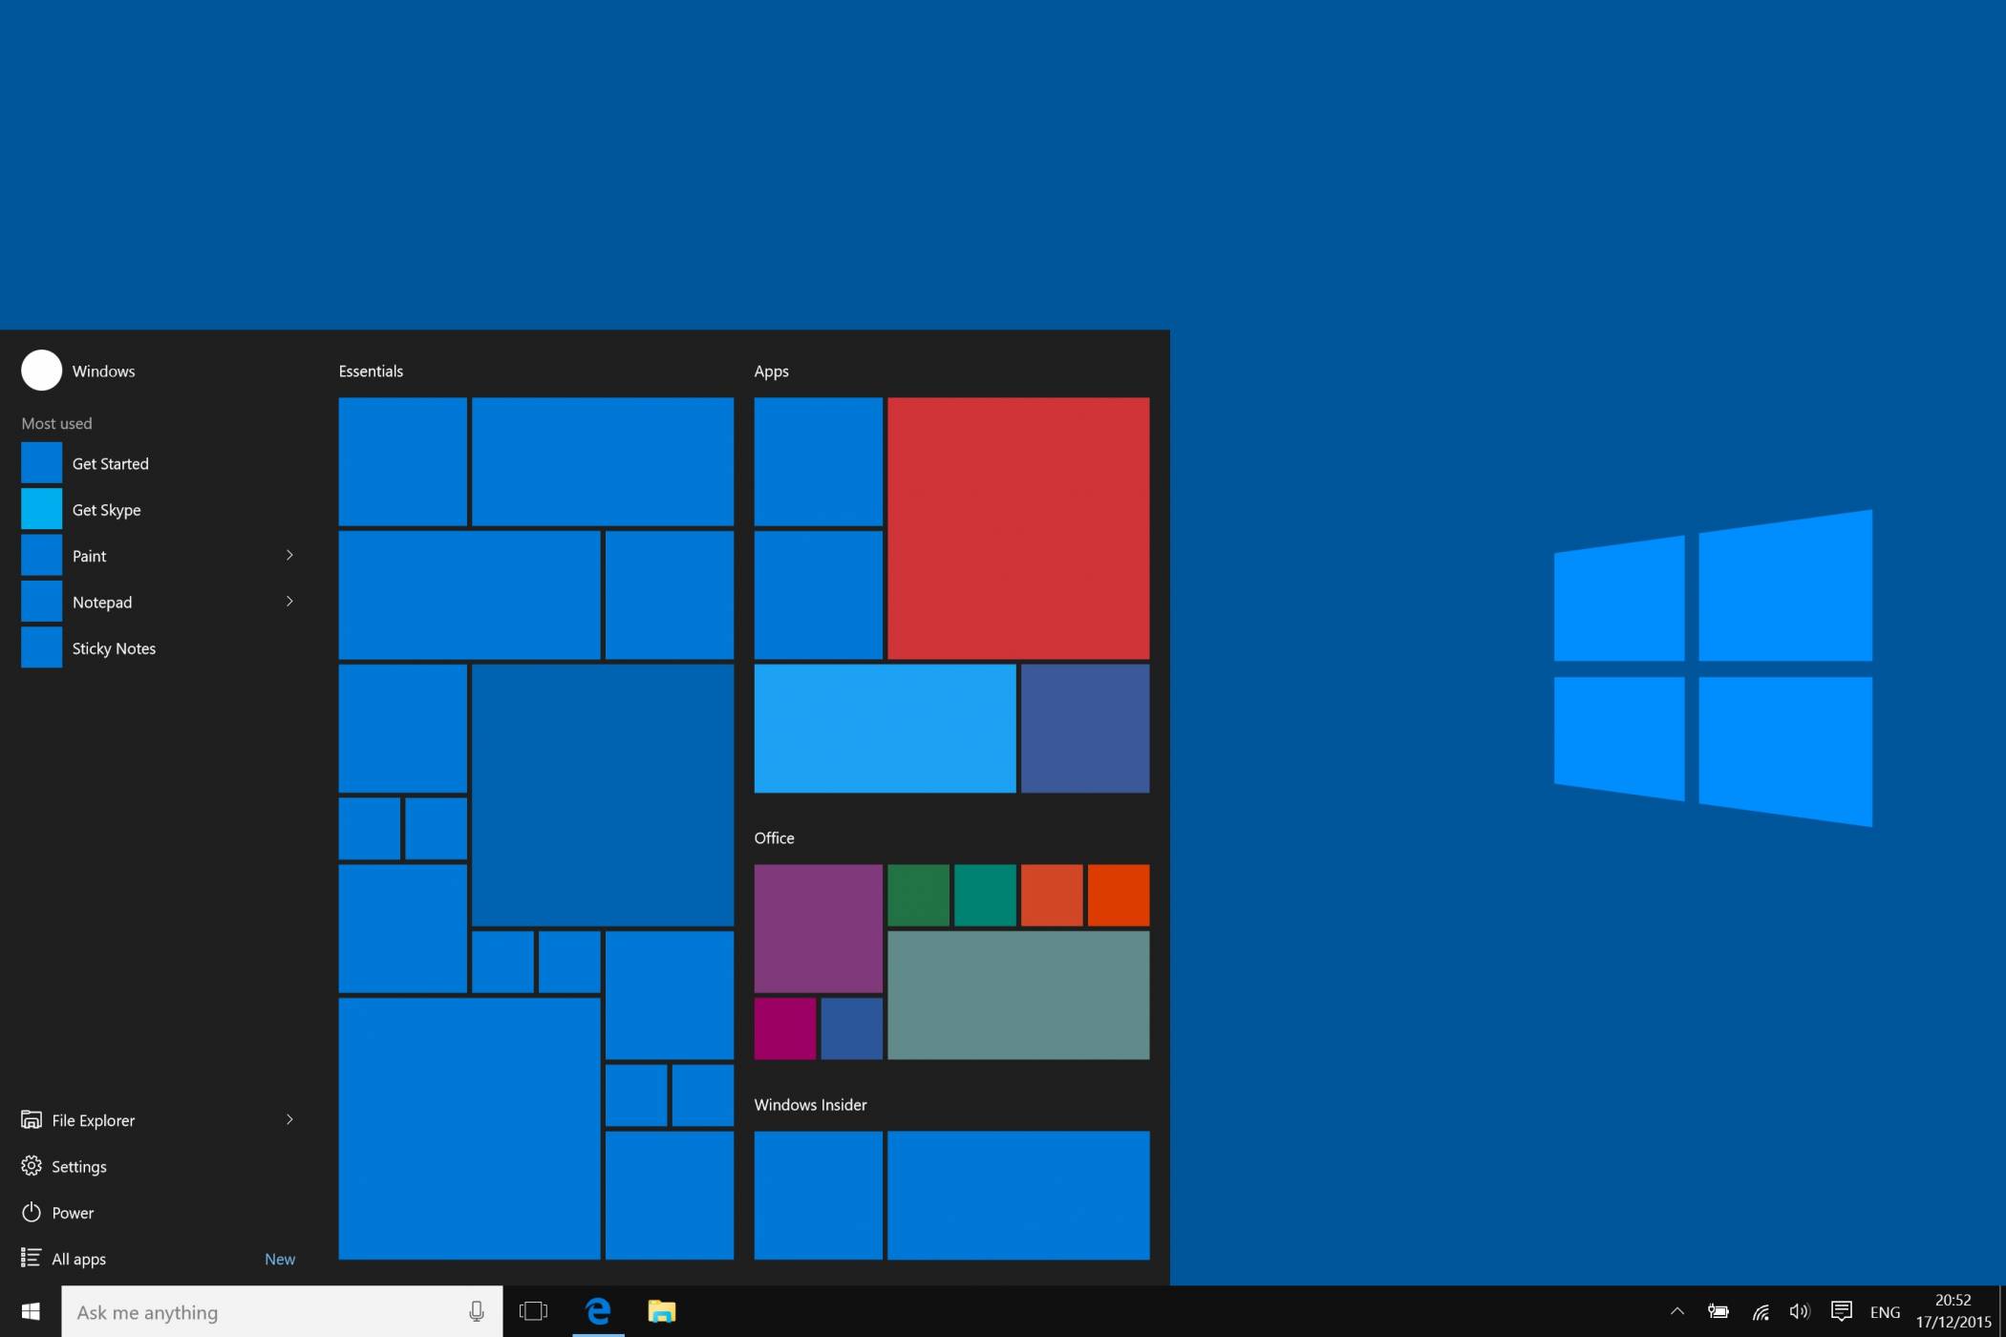Click the red Office app tile

coord(1053,892)
